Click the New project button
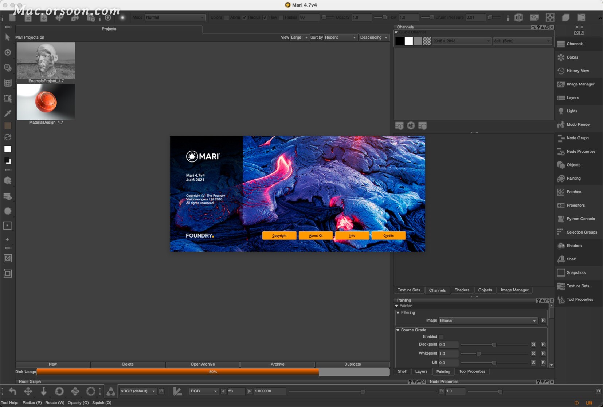The image size is (603, 407). click(x=53, y=364)
